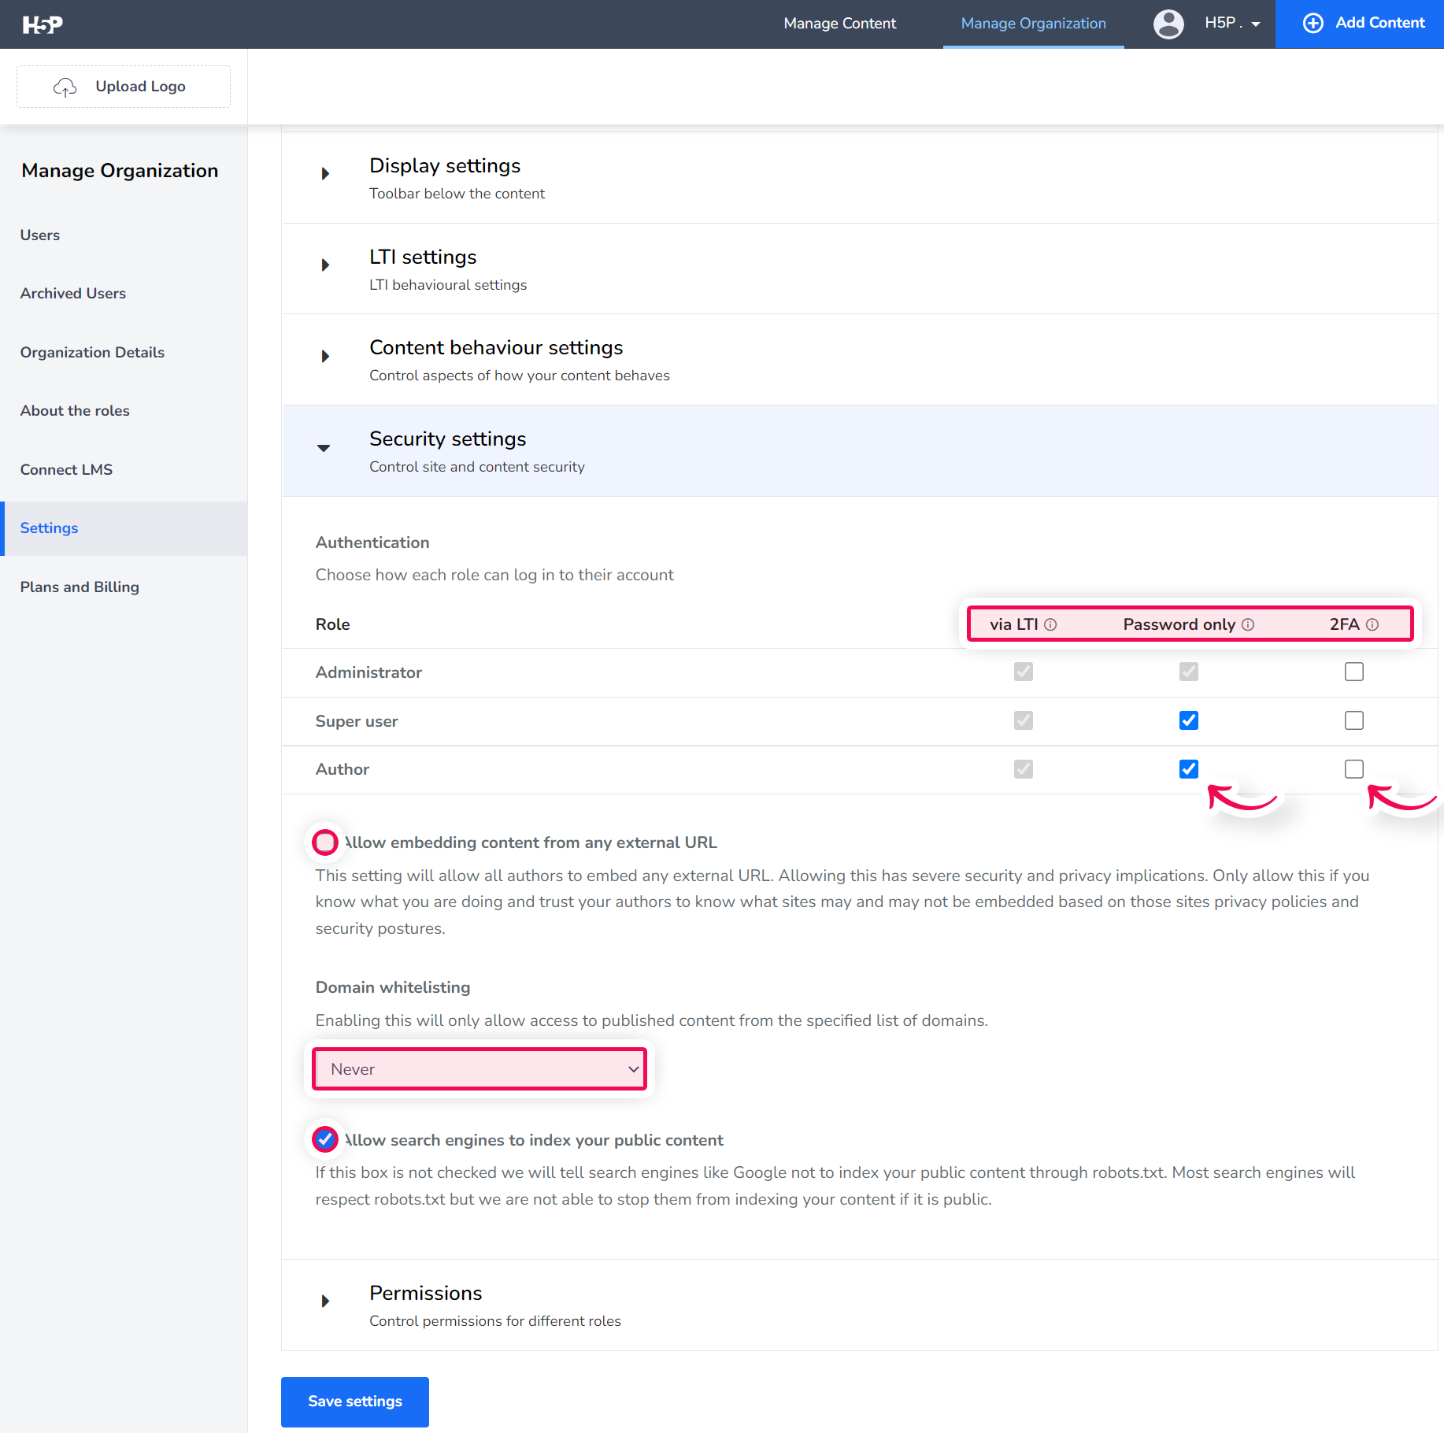Image resolution: width=1444 pixels, height=1433 pixels.
Task: Expand the Display settings section
Action: click(x=325, y=174)
